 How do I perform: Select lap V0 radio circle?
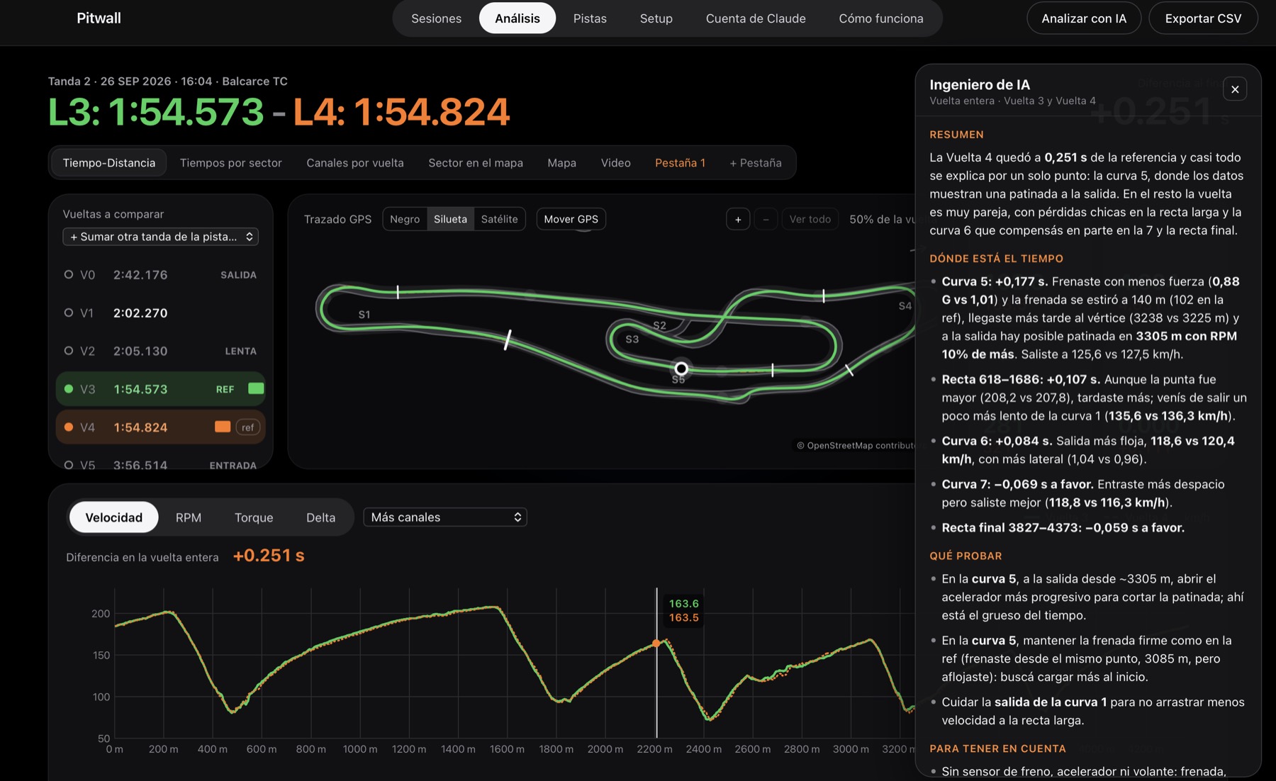click(69, 274)
